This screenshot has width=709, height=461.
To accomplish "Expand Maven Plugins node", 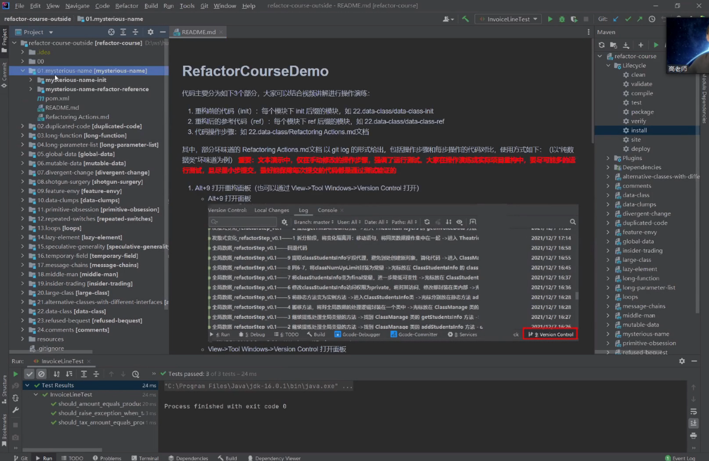I will click(x=608, y=158).
